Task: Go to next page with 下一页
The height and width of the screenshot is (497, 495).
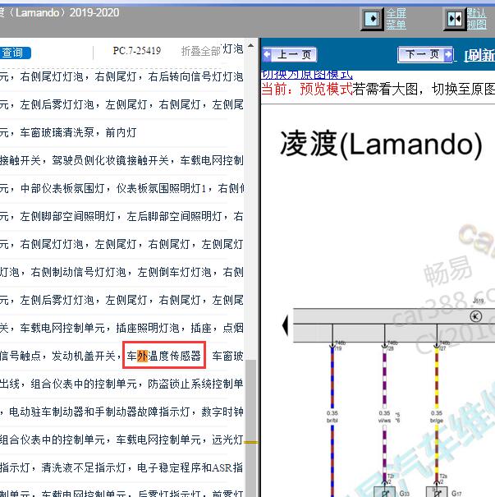Action: point(426,54)
